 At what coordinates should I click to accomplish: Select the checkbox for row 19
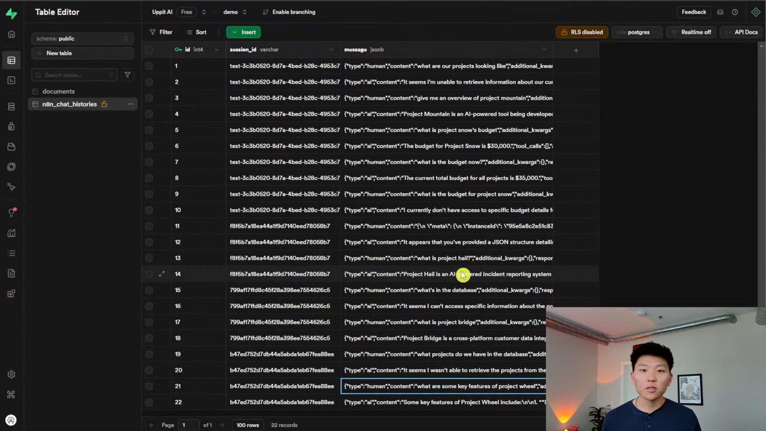tap(149, 354)
